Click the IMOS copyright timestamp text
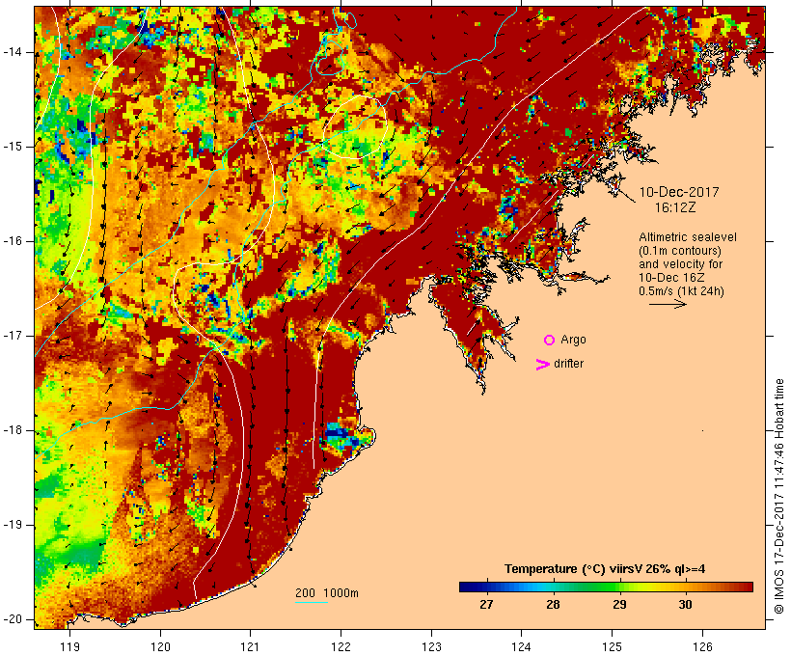 [778, 497]
